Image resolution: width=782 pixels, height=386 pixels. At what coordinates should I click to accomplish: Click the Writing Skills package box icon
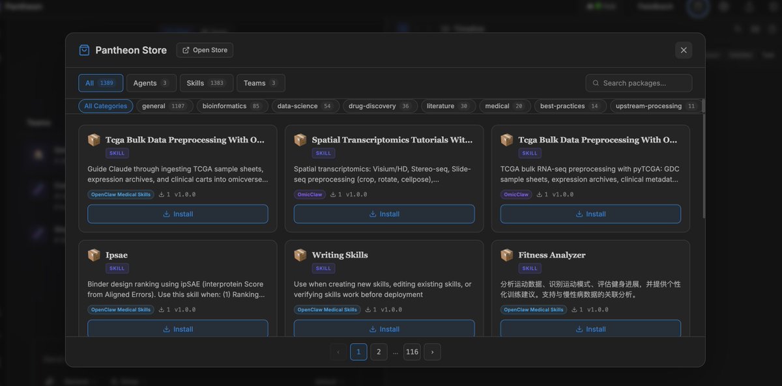300,255
